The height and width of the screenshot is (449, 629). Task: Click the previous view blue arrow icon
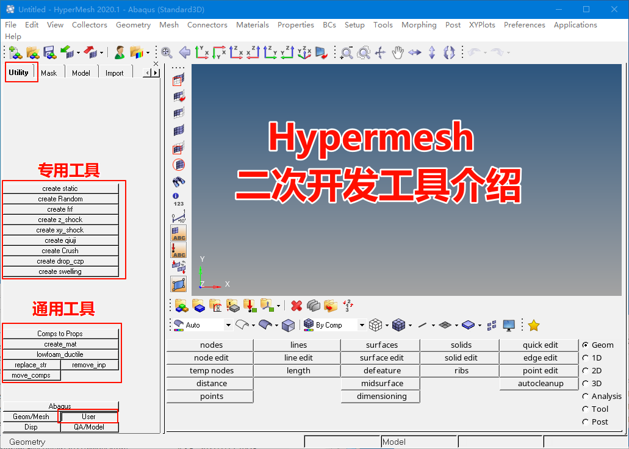pyautogui.click(x=184, y=52)
